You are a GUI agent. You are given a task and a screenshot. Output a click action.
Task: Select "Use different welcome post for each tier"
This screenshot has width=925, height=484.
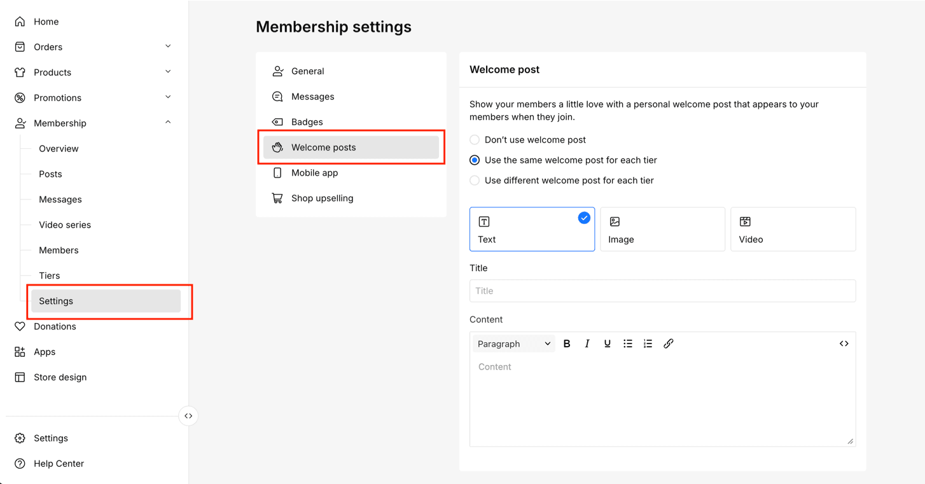[475, 181]
